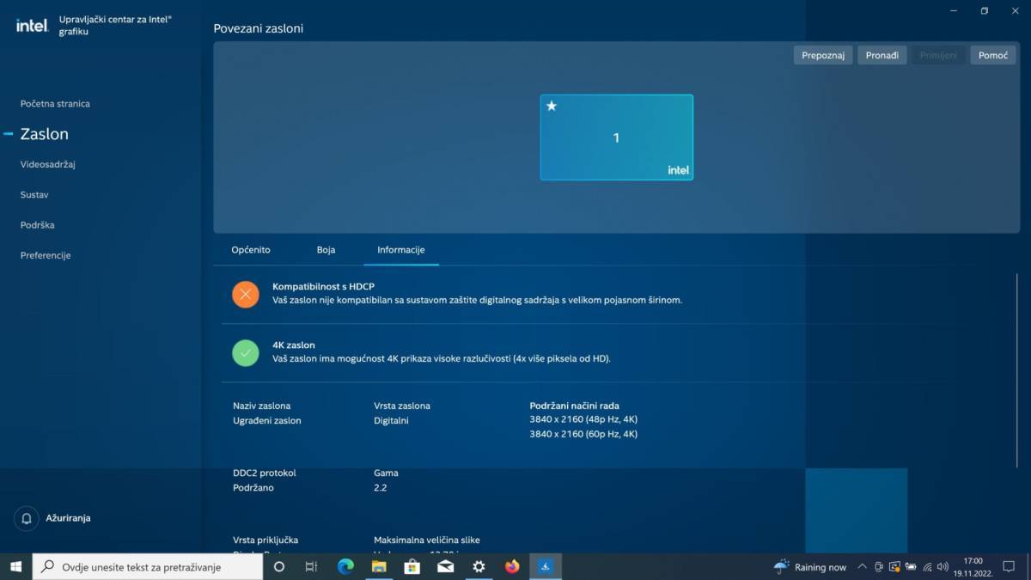This screenshot has height=580, width=1031.
Task: Open the Windows Start menu
Action: [x=15, y=566]
